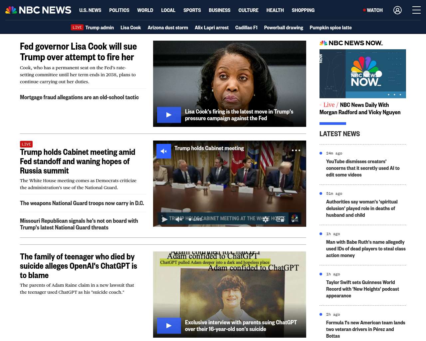426x341 pixels.
Task: Select '24m ago' timestamp text
Action: coord(334,153)
